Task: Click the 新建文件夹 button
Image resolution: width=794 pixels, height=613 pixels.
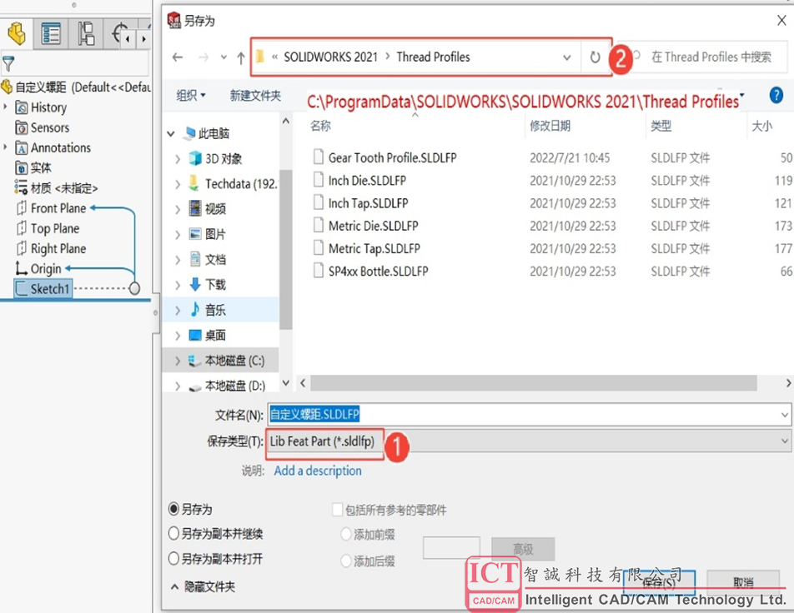Action: [x=255, y=95]
